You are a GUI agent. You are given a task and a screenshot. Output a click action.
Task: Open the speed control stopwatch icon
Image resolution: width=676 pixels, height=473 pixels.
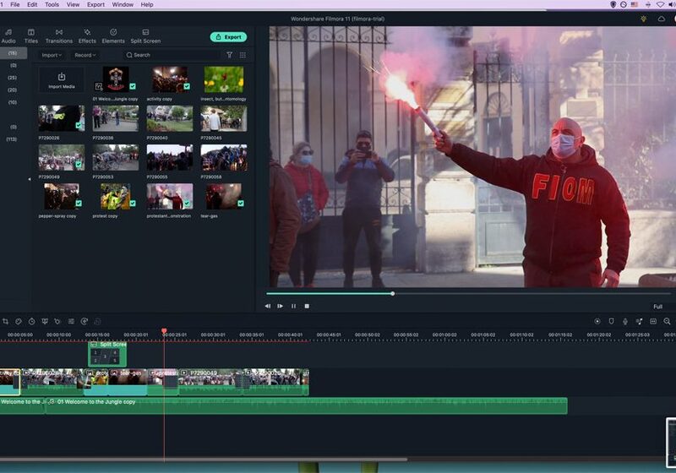[x=31, y=321]
